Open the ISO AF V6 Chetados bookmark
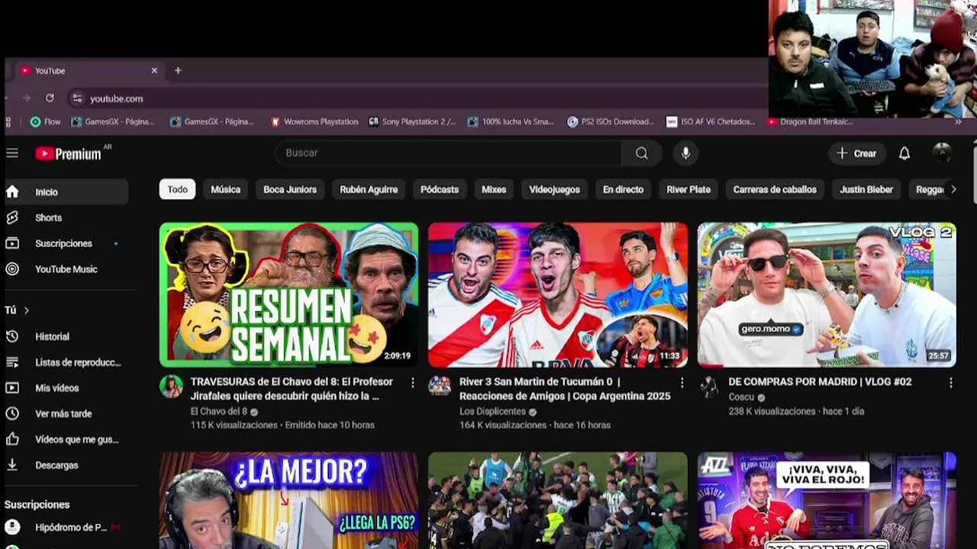This screenshot has height=549, width=977. pyautogui.click(x=711, y=122)
